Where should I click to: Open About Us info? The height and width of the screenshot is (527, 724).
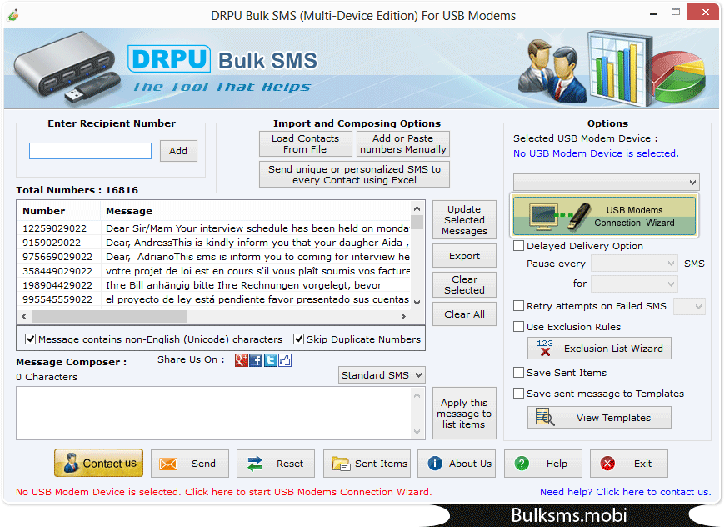pyautogui.click(x=457, y=464)
